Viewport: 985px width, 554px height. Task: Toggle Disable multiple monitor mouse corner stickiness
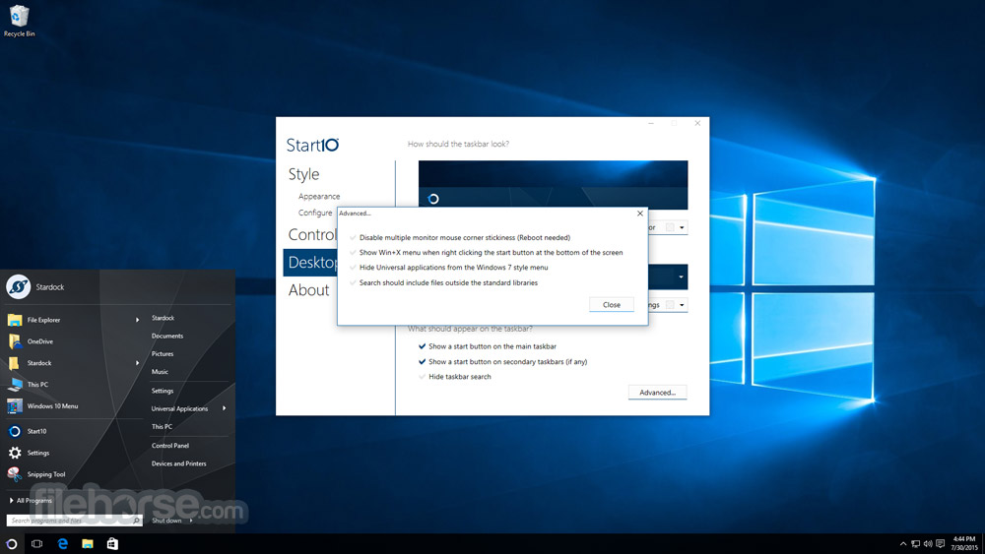(x=354, y=237)
